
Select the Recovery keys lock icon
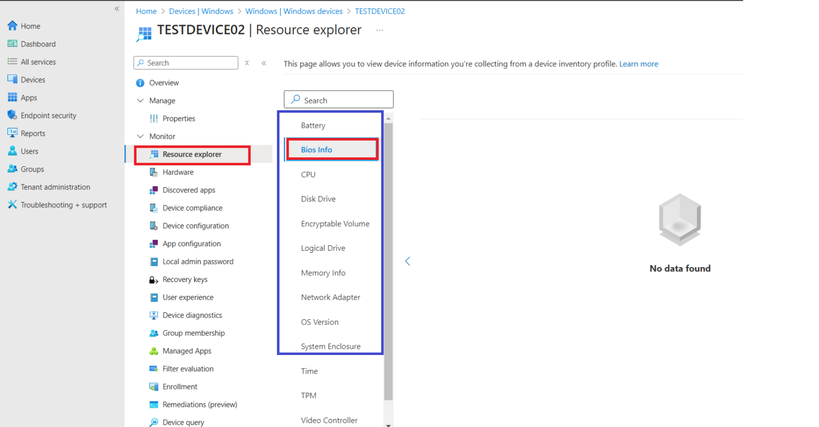(154, 280)
